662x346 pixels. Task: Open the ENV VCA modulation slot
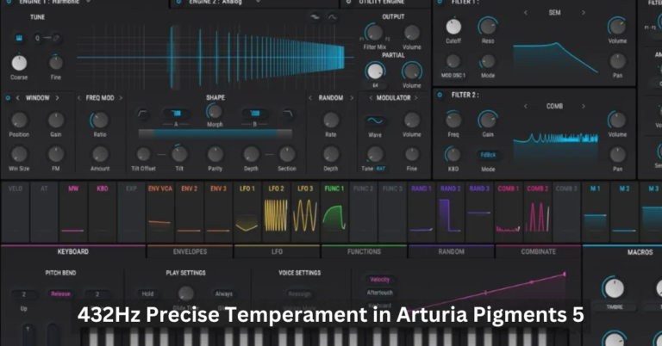coord(160,212)
